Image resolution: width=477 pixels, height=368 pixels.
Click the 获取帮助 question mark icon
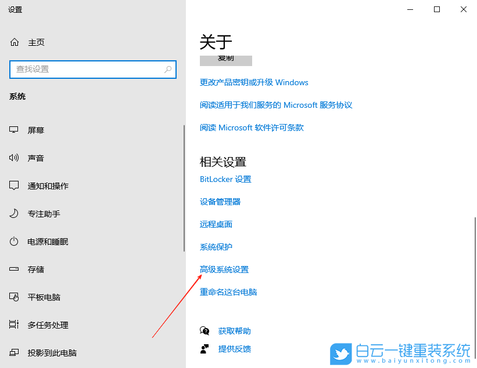pos(205,330)
